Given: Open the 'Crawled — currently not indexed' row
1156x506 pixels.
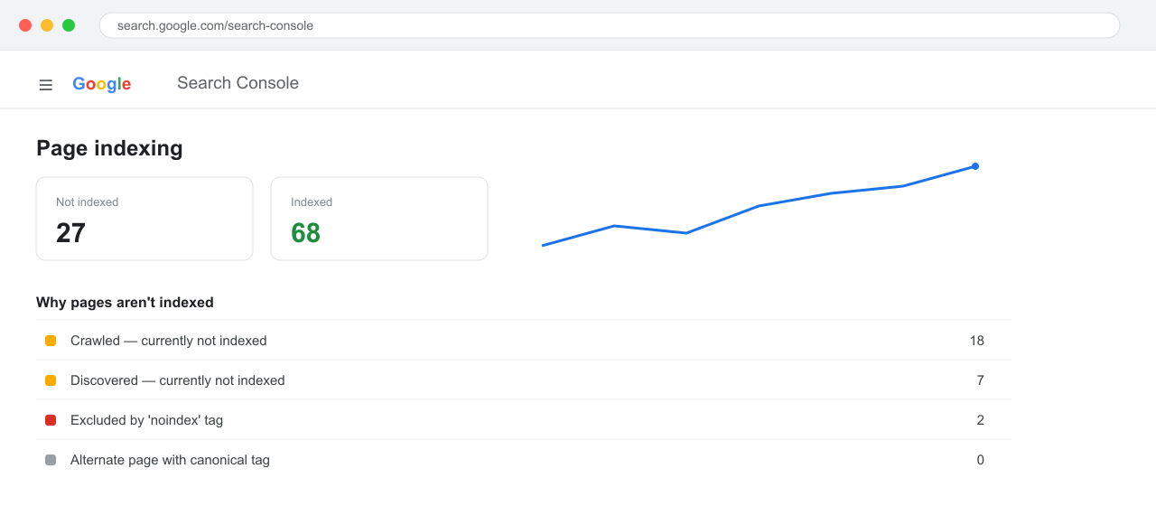Looking at the screenshot, I should coord(524,341).
